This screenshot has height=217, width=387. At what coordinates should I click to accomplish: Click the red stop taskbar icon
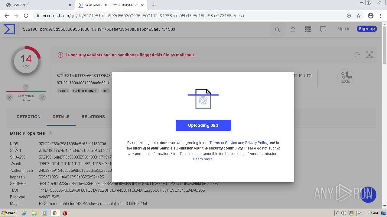coord(65,213)
